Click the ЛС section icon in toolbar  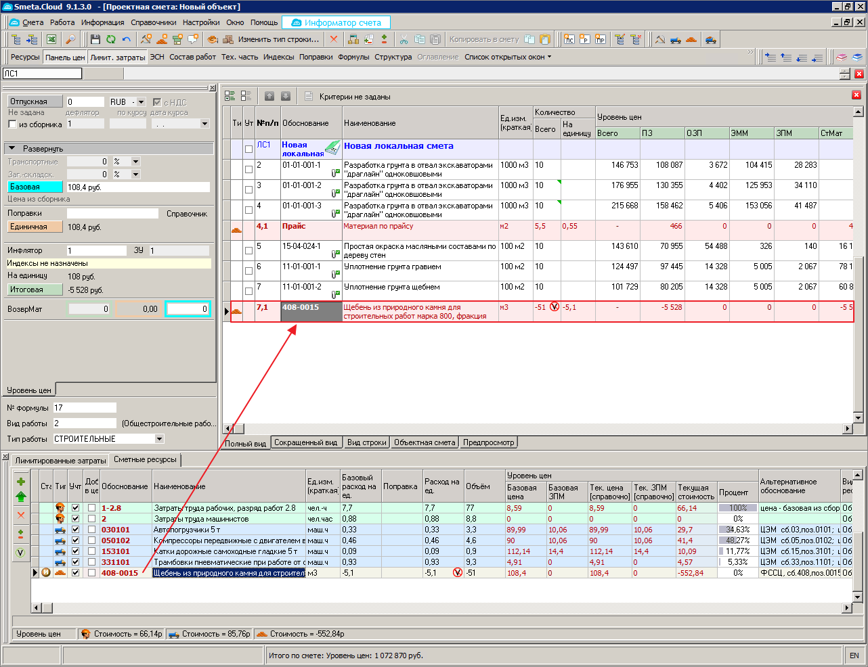(x=569, y=39)
